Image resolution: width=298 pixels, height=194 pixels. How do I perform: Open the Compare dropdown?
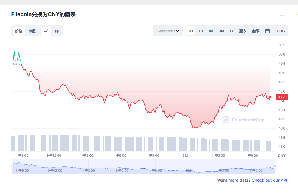[x=168, y=31]
